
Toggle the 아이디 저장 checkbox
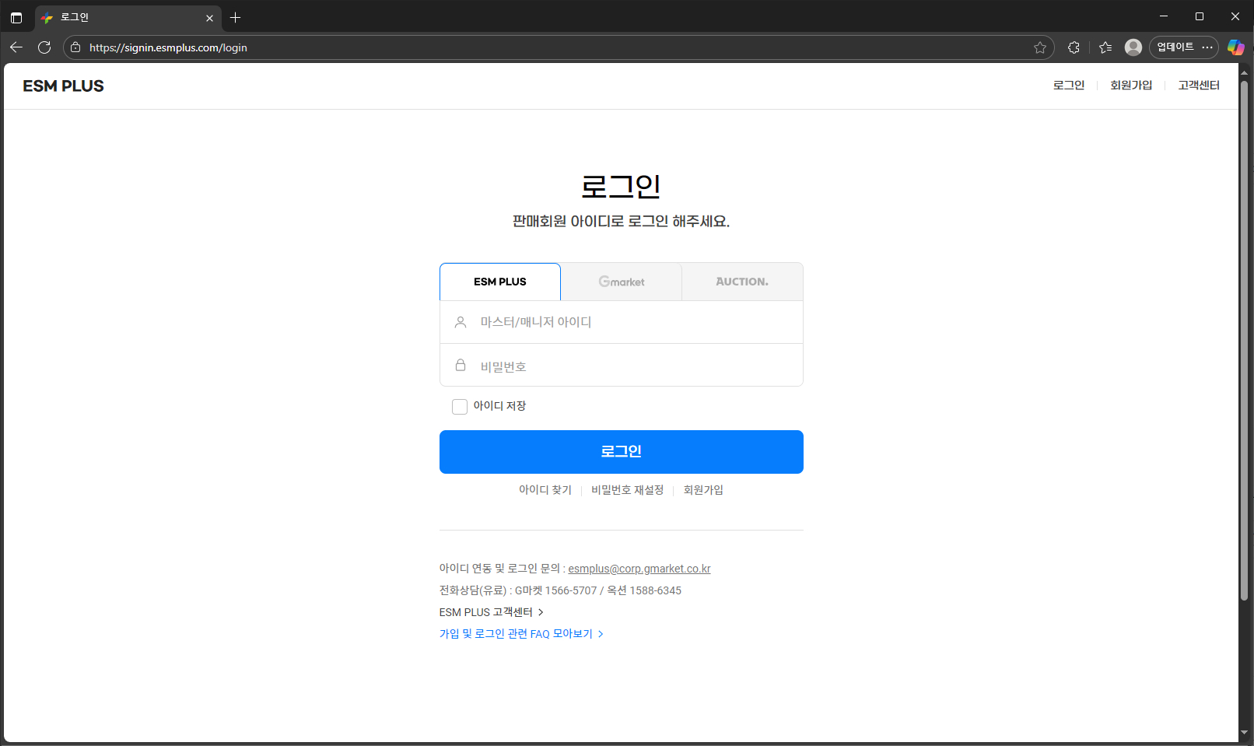pyautogui.click(x=460, y=407)
